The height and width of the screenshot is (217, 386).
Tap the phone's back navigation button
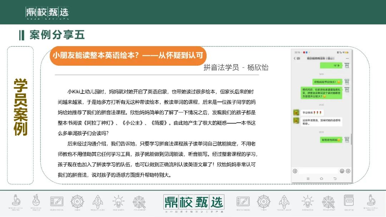[335, 179]
